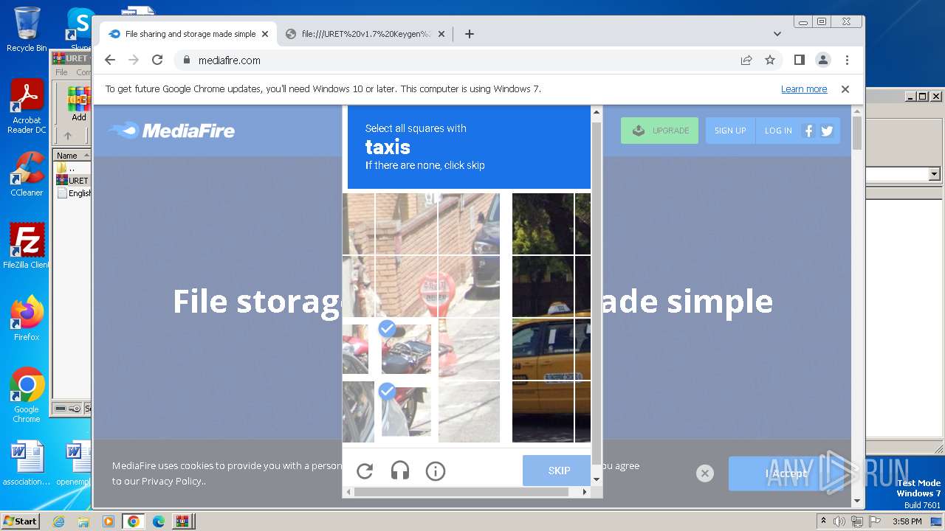The height and width of the screenshot is (531, 945).
Task: Bookmark this tab with the star icon
Action: tap(770, 60)
